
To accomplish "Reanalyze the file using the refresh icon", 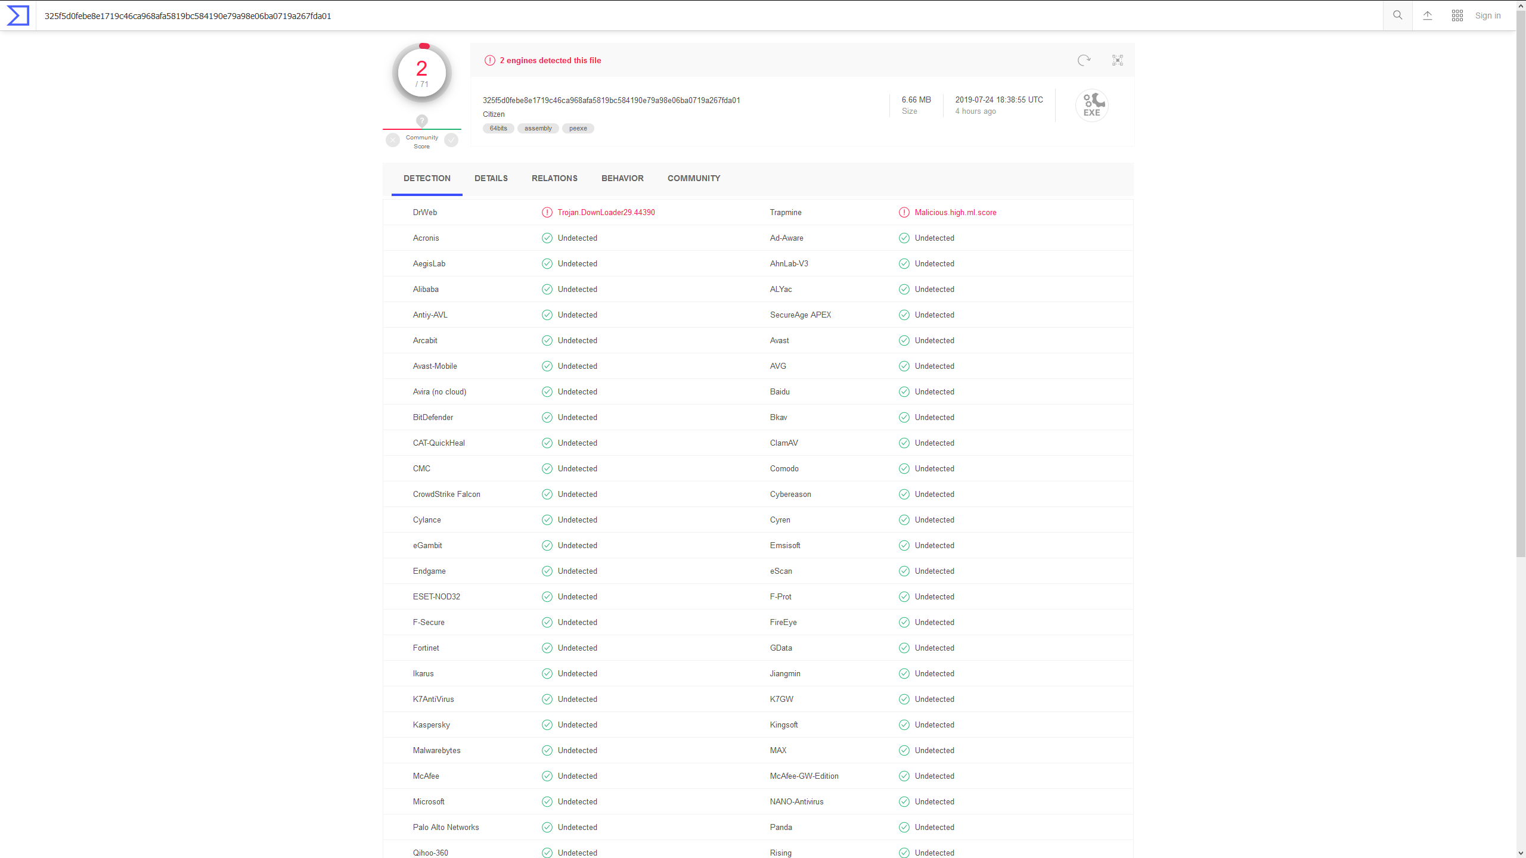I will coord(1084,60).
